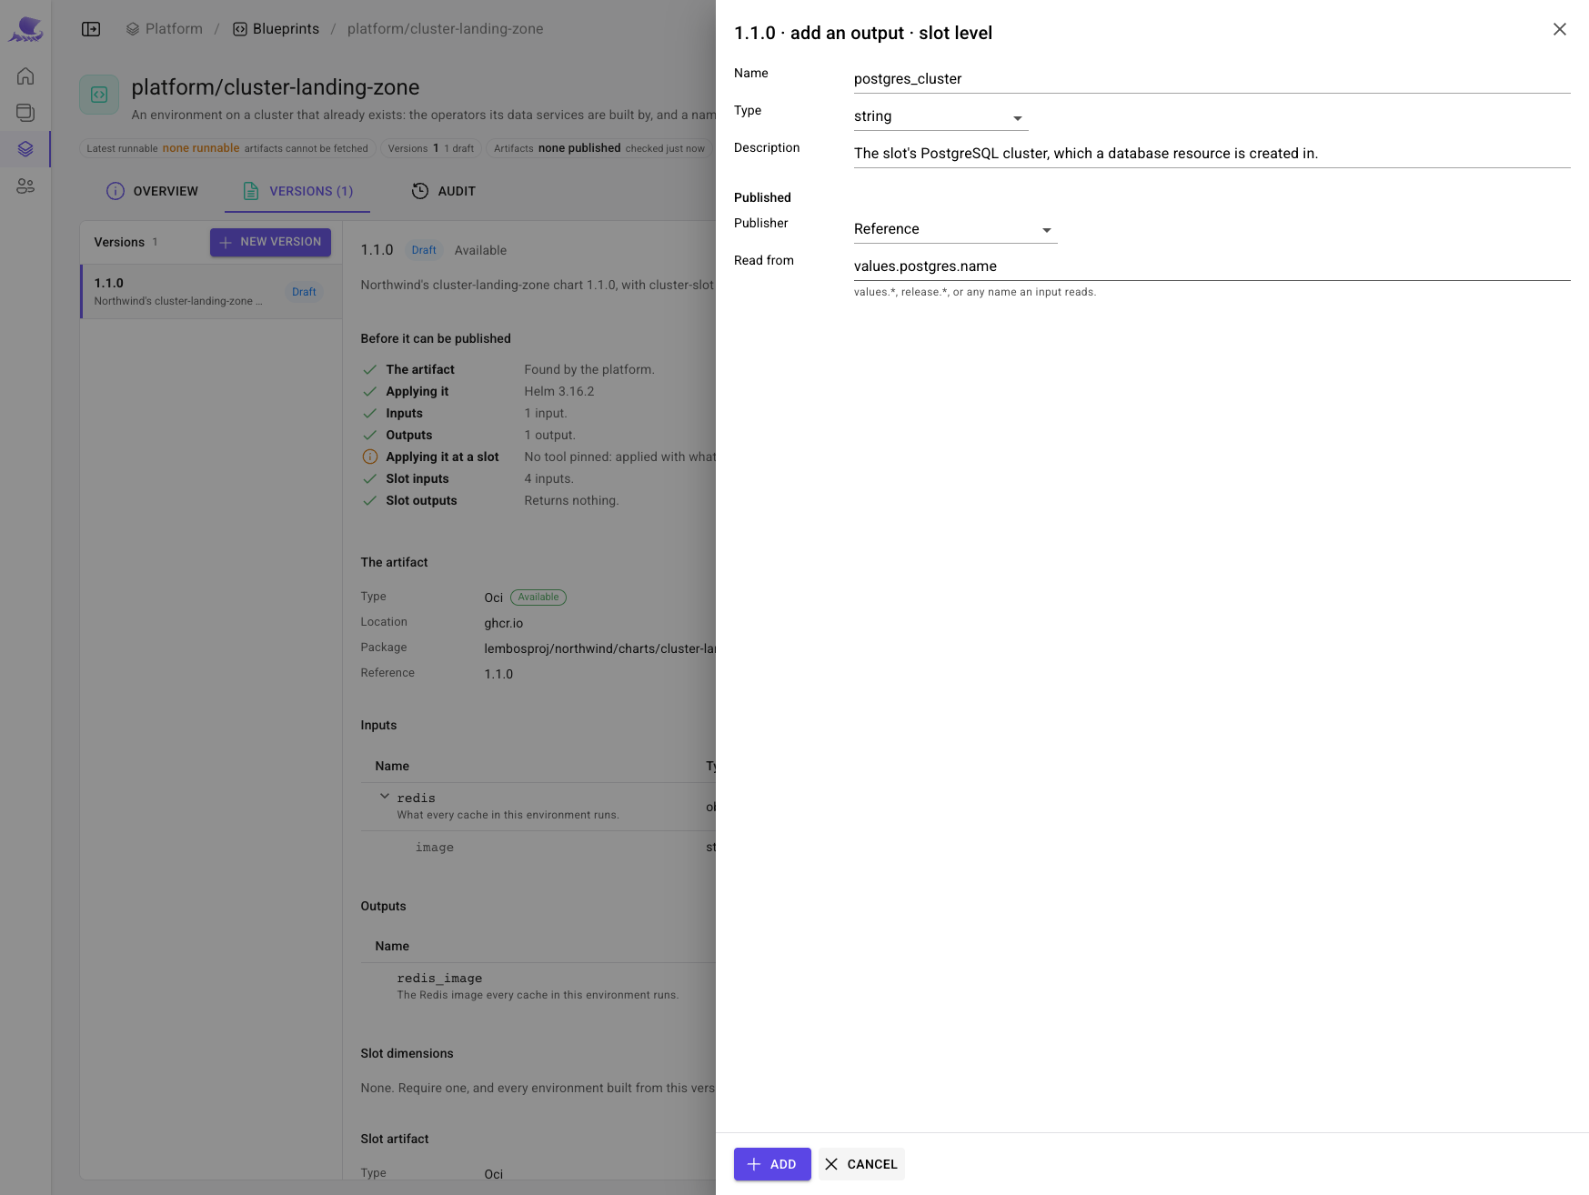
Task: Switch to the Versions (1) tab
Action: [x=297, y=191]
